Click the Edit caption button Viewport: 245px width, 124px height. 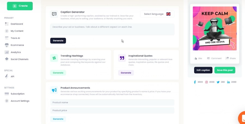tap(203, 70)
